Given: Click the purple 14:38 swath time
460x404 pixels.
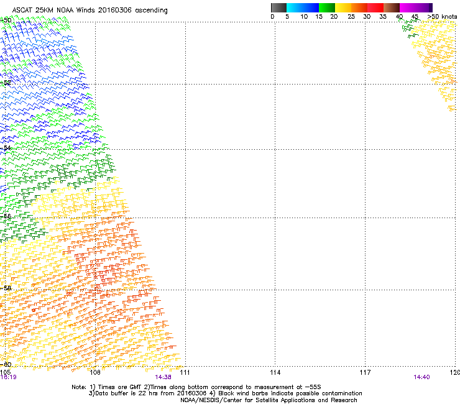Looking at the screenshot, I should coord(163,377).
